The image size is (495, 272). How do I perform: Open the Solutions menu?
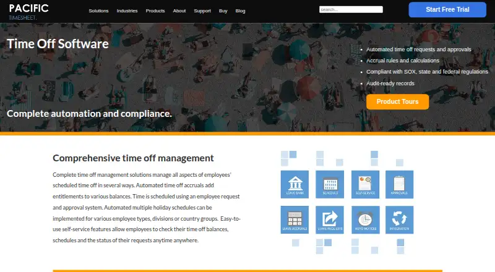pos(98,11)
